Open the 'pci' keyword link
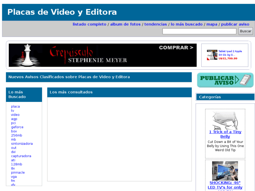The image size is (255, 191). tap(13, 123)
